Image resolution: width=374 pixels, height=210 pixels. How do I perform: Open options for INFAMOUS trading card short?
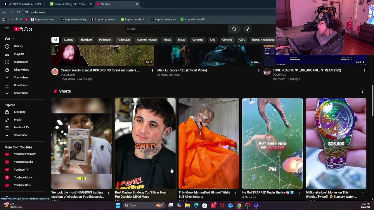point(108,194)
